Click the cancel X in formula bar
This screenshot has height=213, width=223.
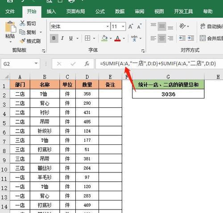59,64
